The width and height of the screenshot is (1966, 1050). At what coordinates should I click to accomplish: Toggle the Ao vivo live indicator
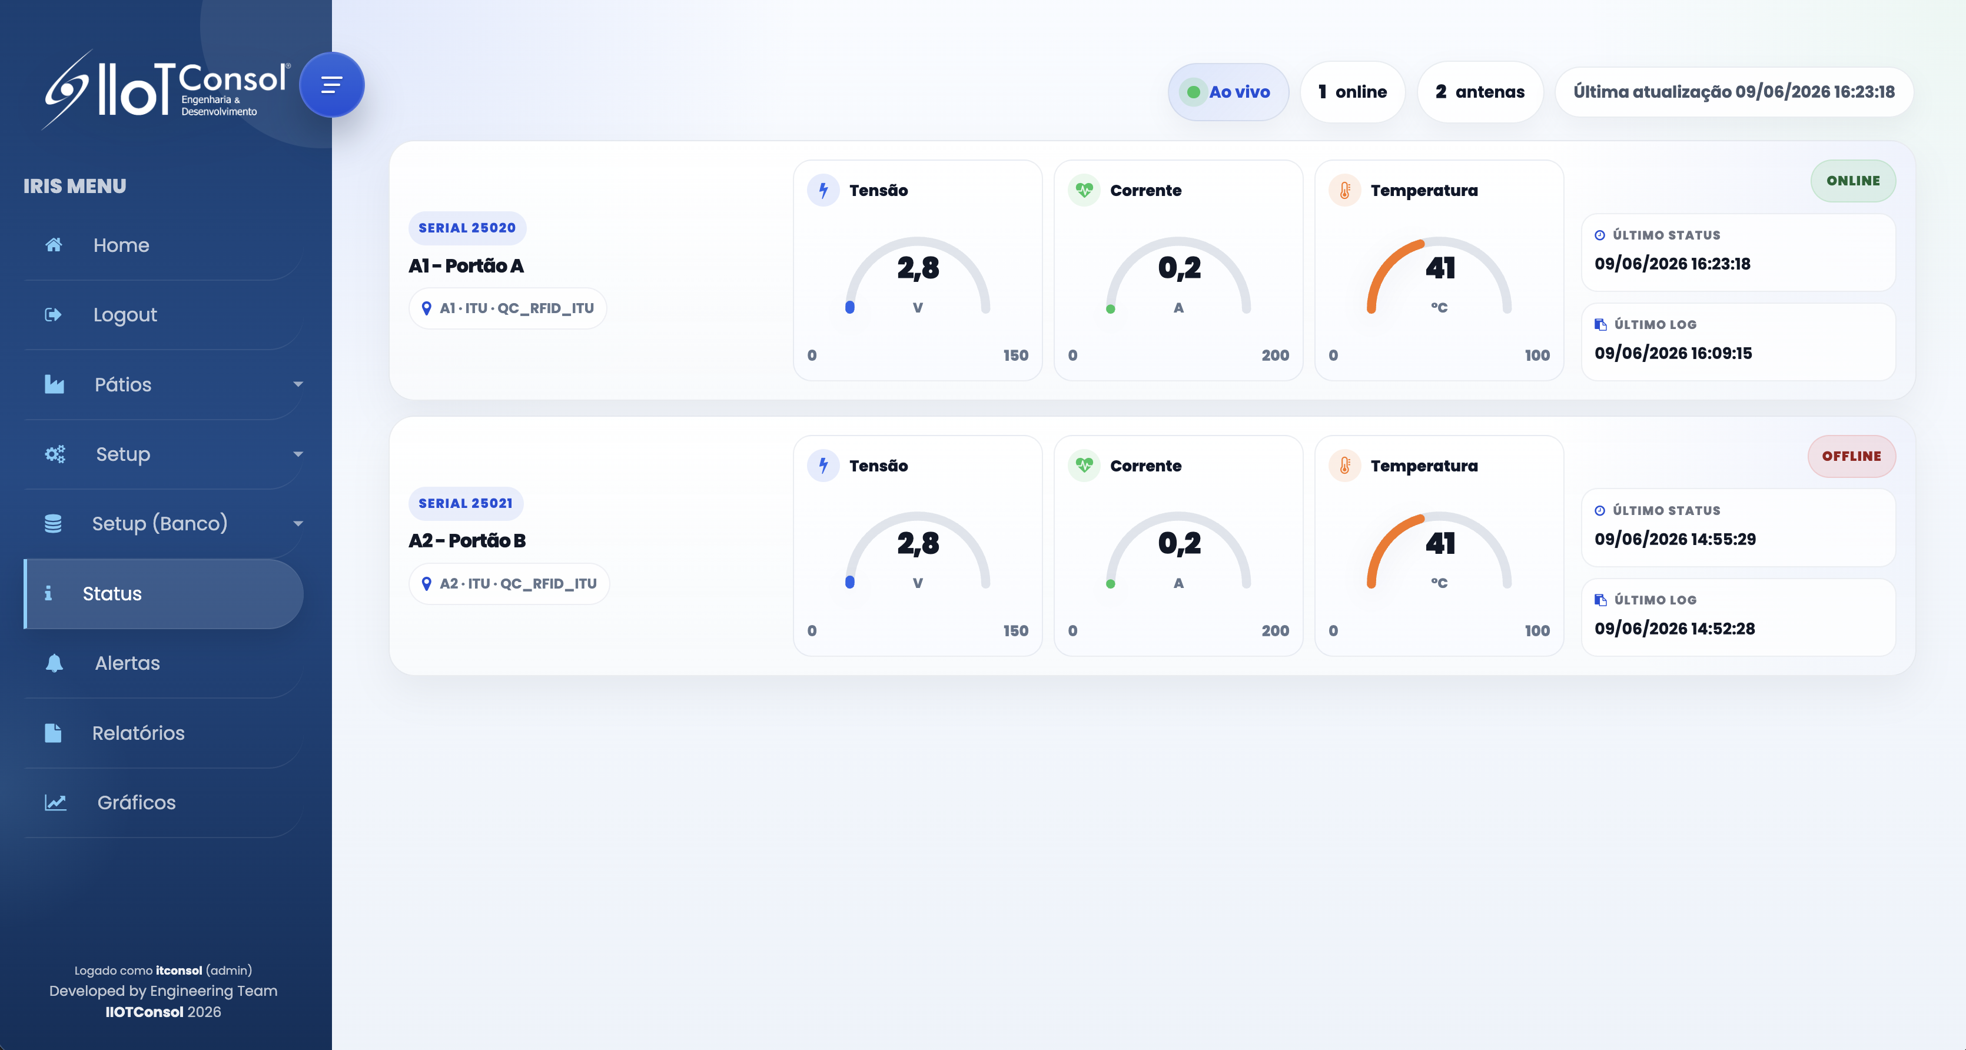[x=1228, y=92]
